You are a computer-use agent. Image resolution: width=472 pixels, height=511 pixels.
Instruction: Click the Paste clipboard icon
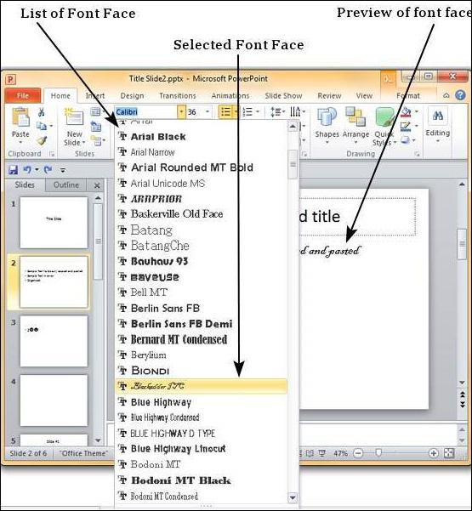tap(20, 117)
